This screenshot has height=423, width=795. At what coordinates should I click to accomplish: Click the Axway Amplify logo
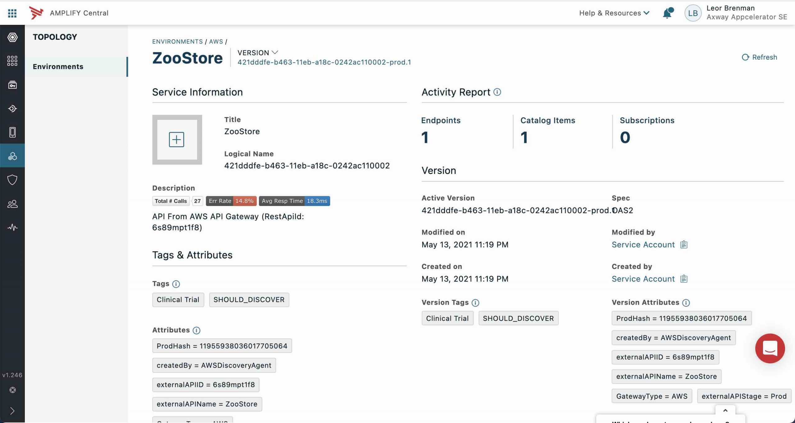click(x=36, y=13)
